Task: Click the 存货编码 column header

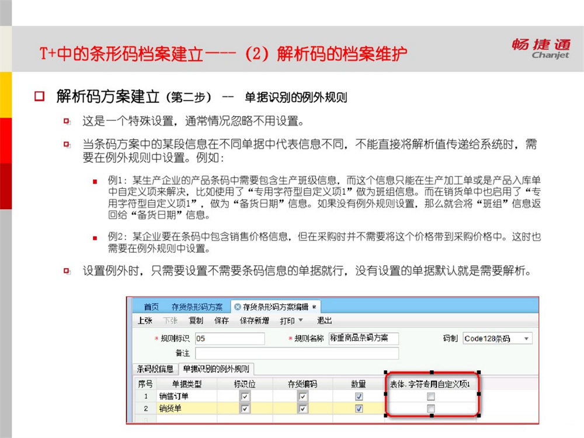Action: coord(303,384)
